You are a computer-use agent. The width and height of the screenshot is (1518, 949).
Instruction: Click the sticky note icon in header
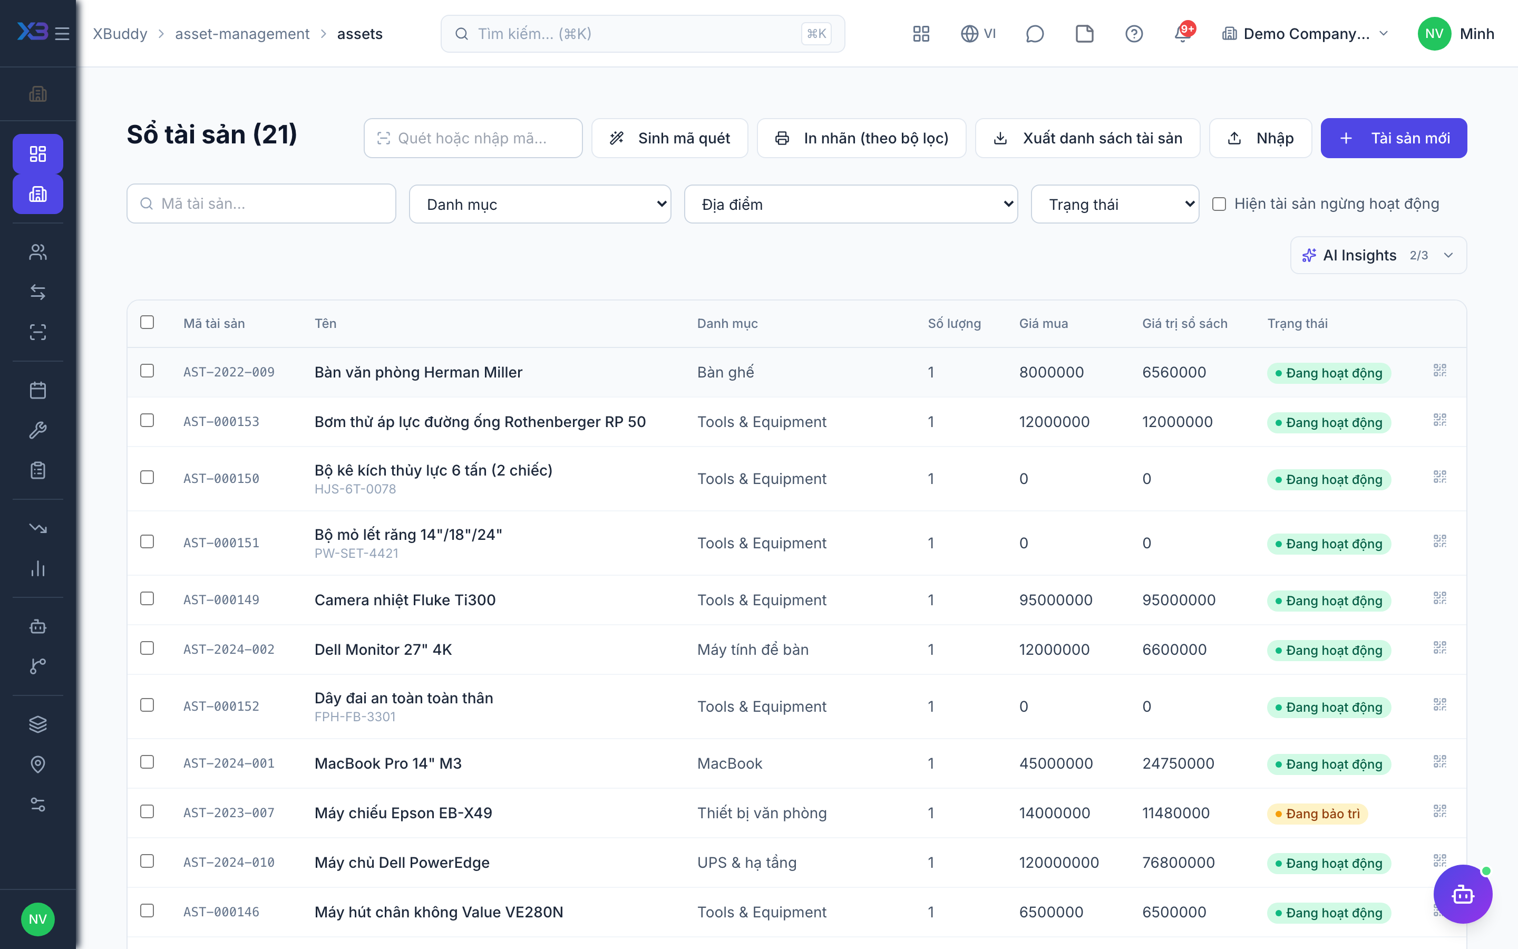1084,34
